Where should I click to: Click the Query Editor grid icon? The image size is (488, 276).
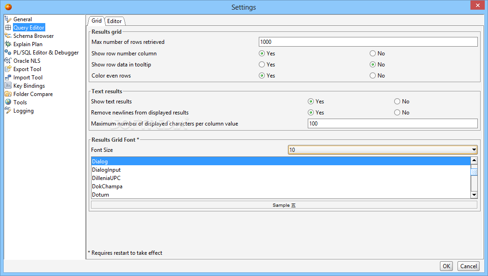[x=8, y=28]
